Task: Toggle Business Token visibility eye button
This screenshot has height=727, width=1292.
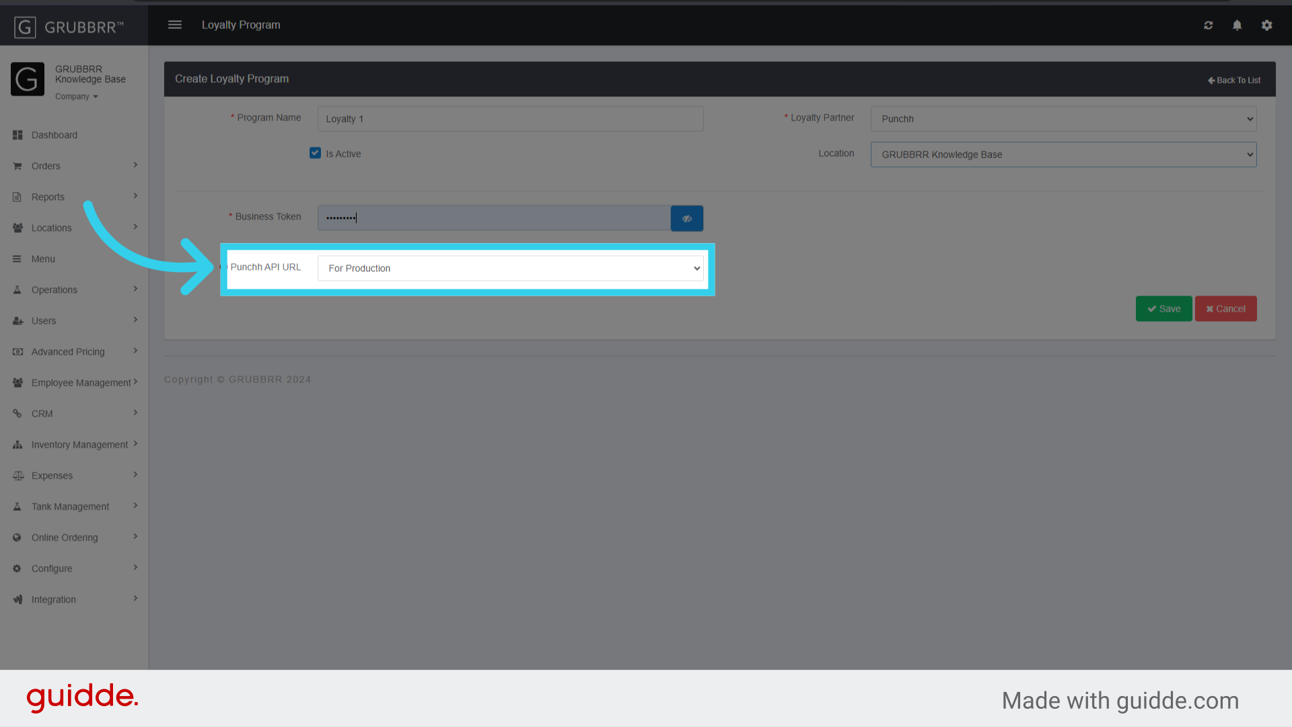Action: point(687,218)
